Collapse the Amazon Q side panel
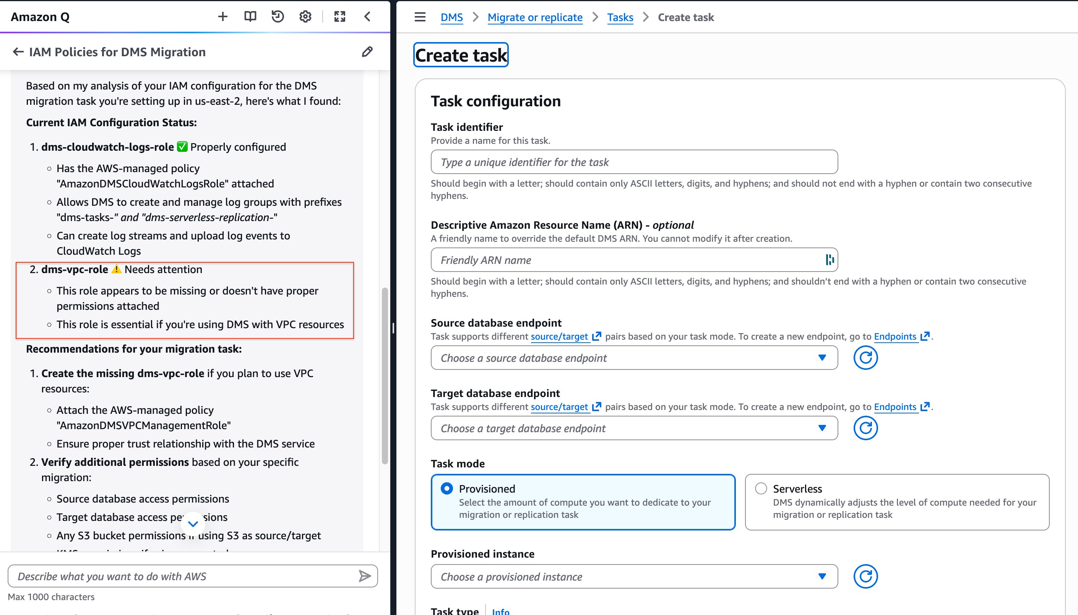The image size is (1078, 615). pos(367,16)
